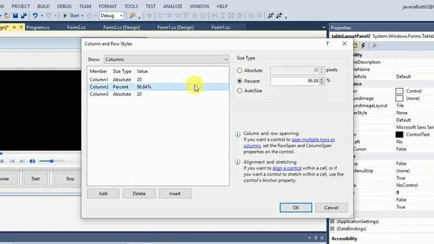Image resolution: width=434 pixels, height=244 pixels.
Task: Expand the (DataBindings) property node
Action: pos(332,228)
